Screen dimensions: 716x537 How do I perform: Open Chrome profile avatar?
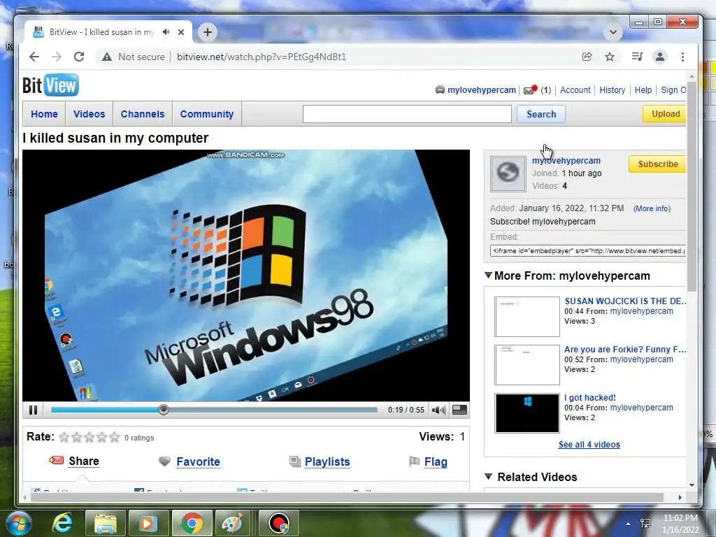660,57
